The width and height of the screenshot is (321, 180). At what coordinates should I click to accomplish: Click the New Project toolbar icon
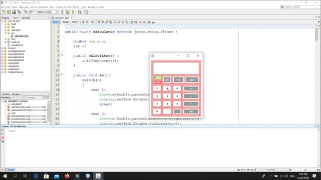click(x=9, y=12)
